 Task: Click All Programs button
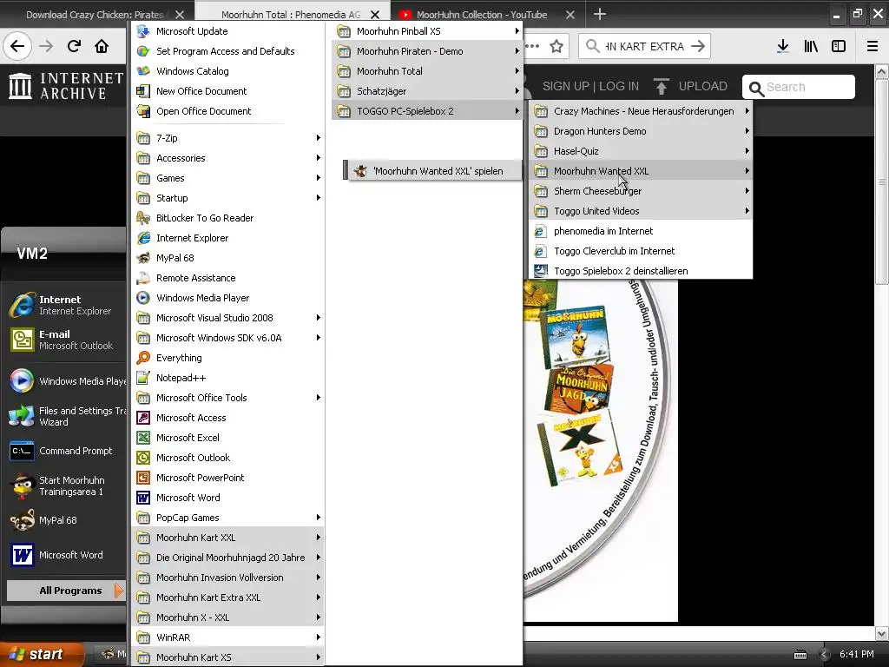tap(65, 591)
